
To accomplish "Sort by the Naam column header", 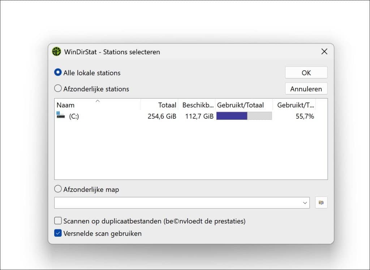I will 98,105.
